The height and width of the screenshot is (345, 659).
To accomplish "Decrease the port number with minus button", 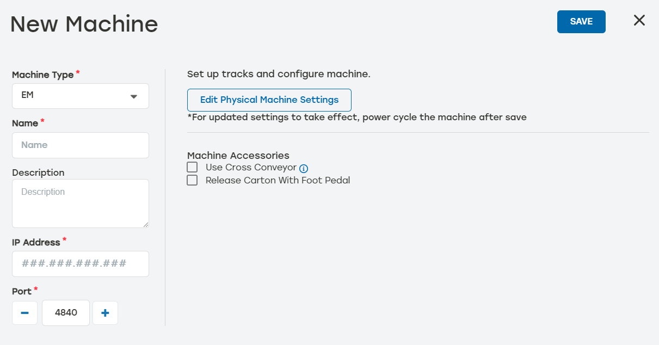I will coord(24,313).
